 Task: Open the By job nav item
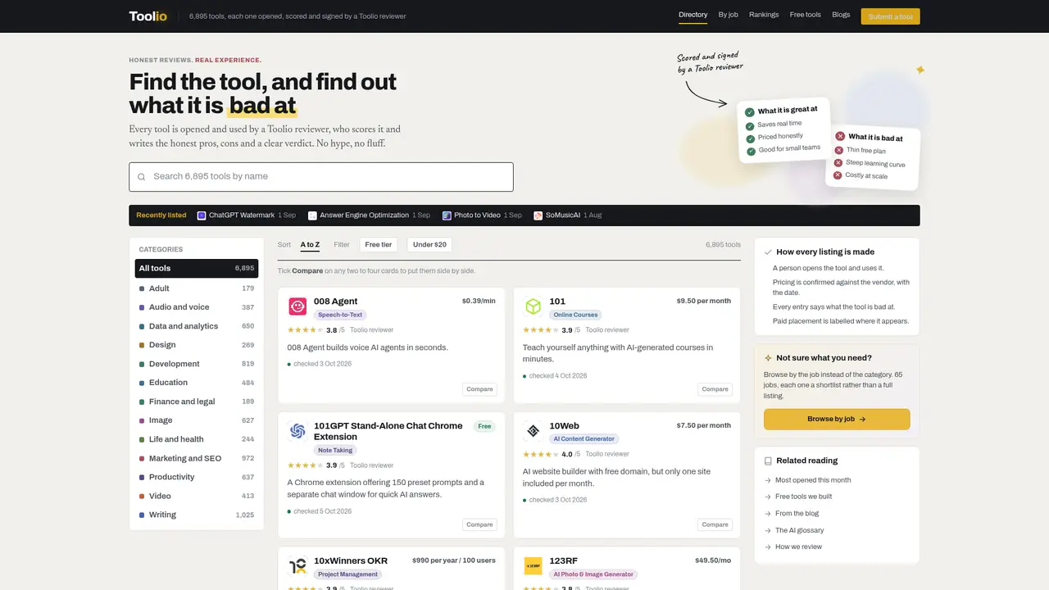click(729, 15)
